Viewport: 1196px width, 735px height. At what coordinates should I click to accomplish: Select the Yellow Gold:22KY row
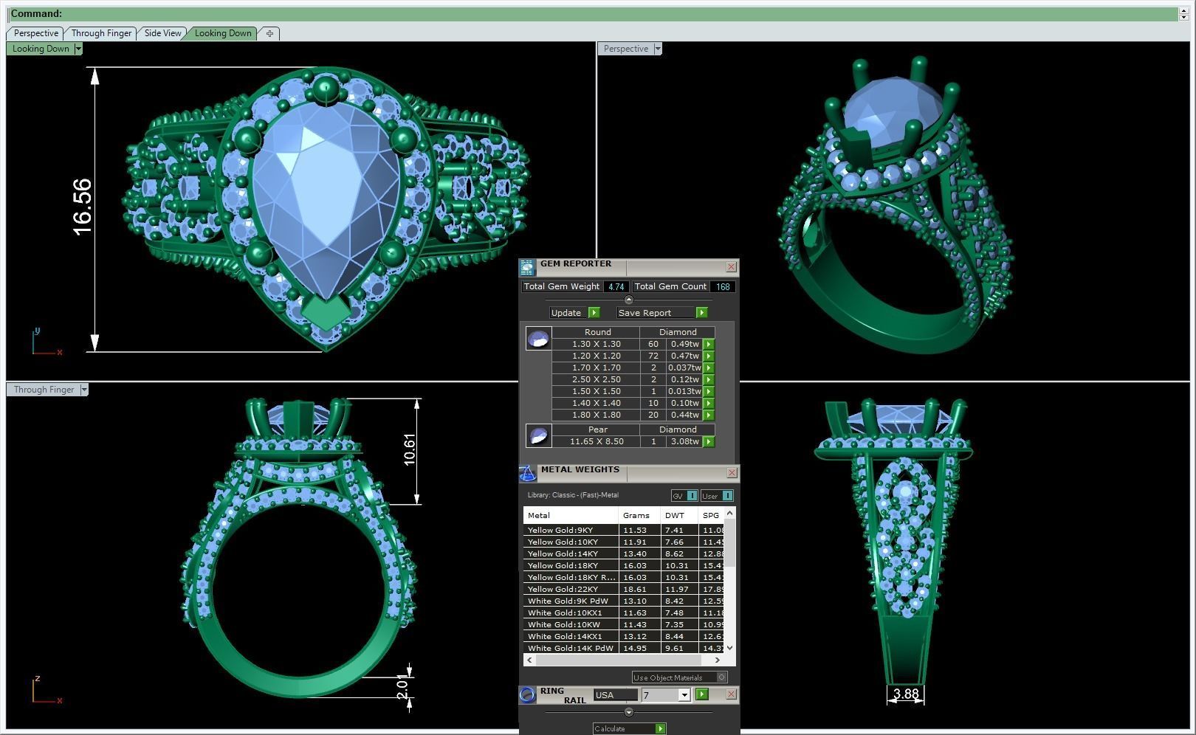(624, 589)
